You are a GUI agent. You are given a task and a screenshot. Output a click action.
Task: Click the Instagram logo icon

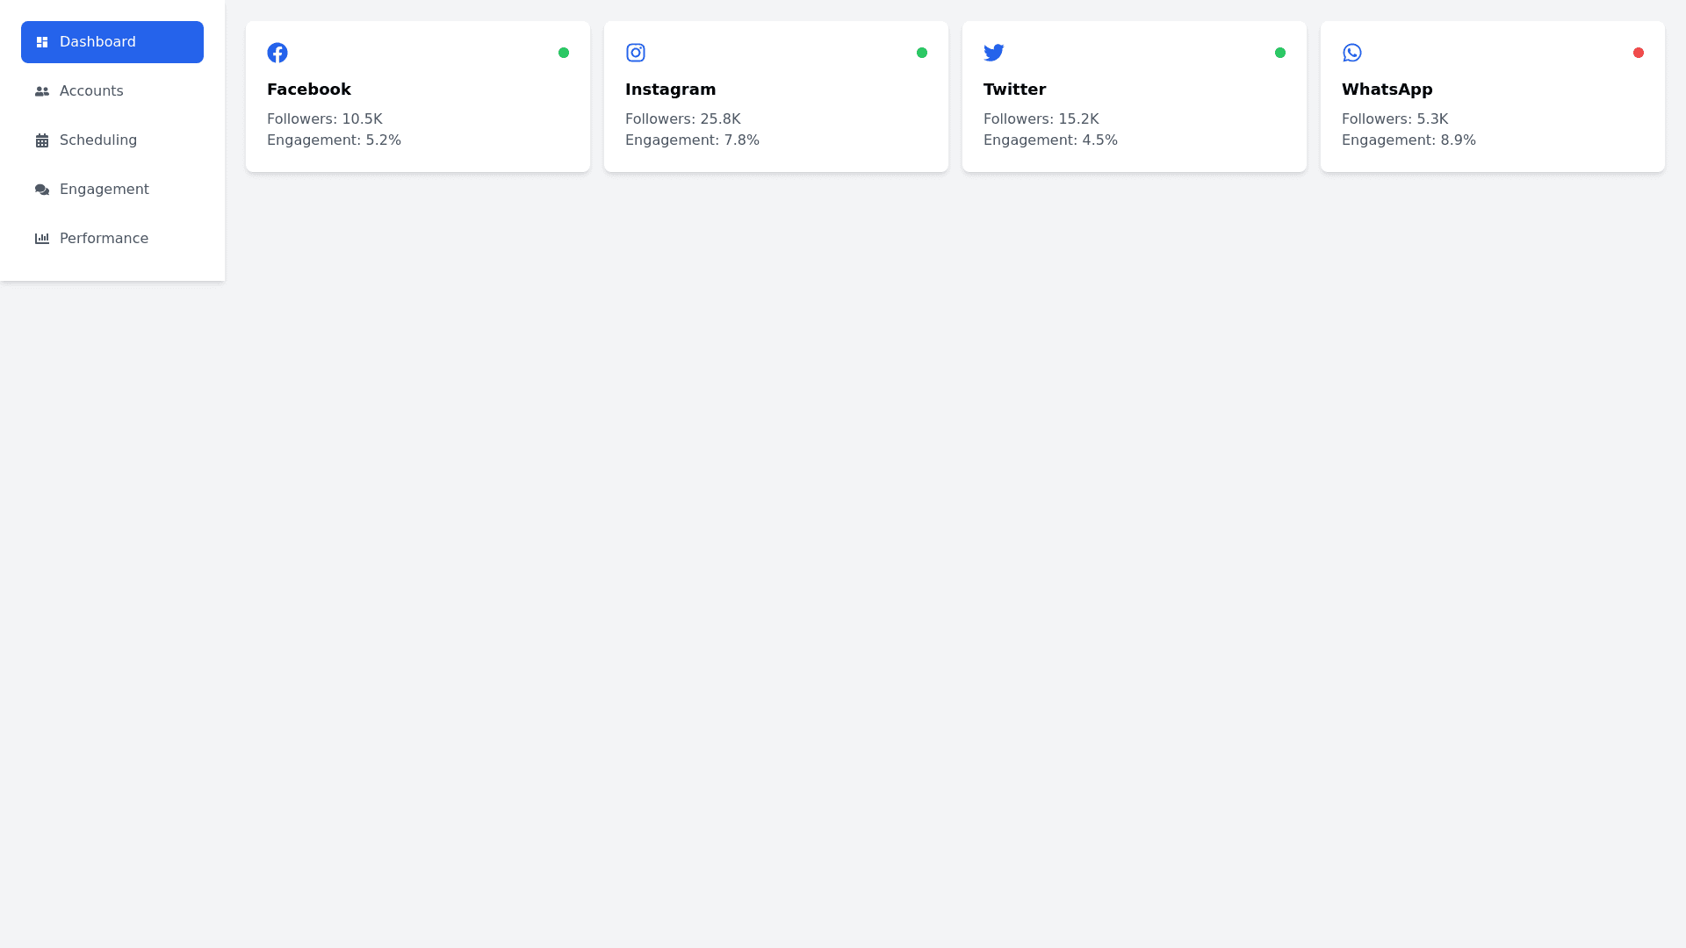coord(636,53)
